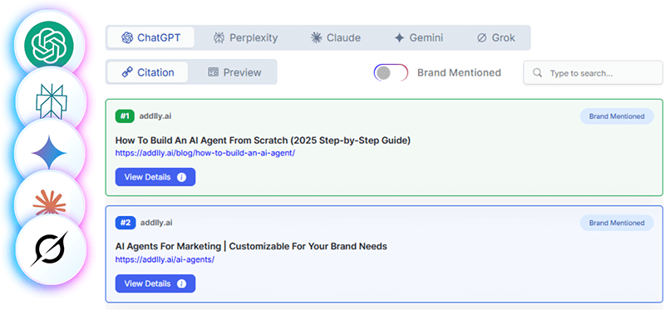Screen dimensions: 665x310
Task: Click the large Claude starburst logo circle
Action: [50, 204]
